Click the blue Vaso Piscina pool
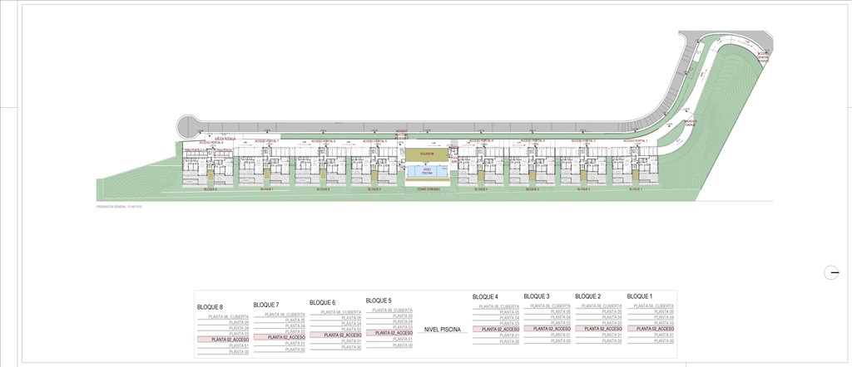This screenshot has width=852, height=367. [426, 170]
